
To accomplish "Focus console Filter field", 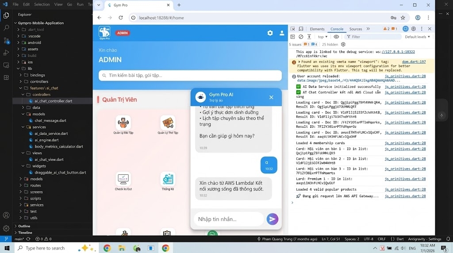I will click(373, 37).
